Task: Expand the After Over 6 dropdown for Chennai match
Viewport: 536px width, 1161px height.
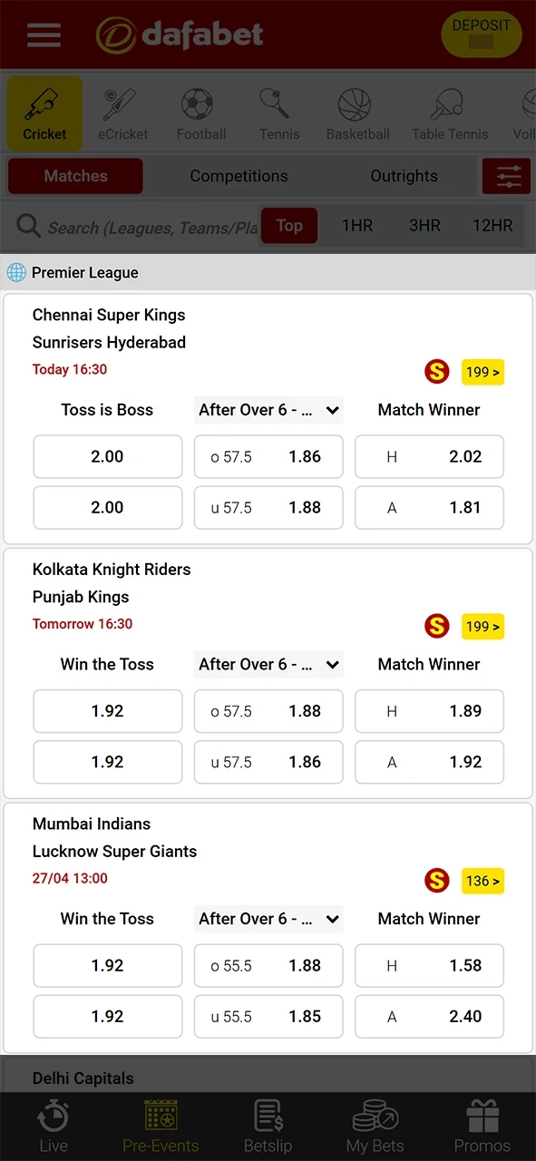Action: [268, 410]
